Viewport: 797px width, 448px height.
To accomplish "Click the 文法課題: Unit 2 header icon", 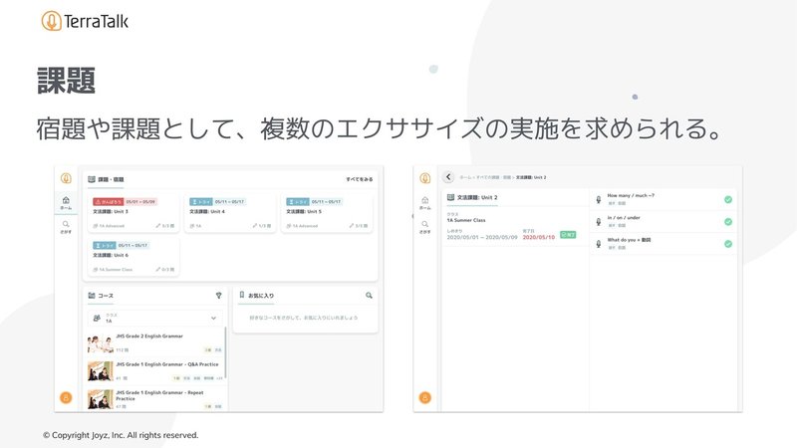I will point(450,197).
